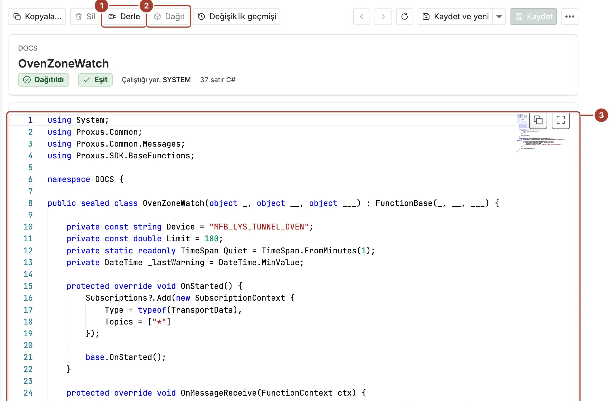The width and height of the screenshot is (616, 401).
Task: Click Kaydet ve yeni button
Action: pos(455,16)
